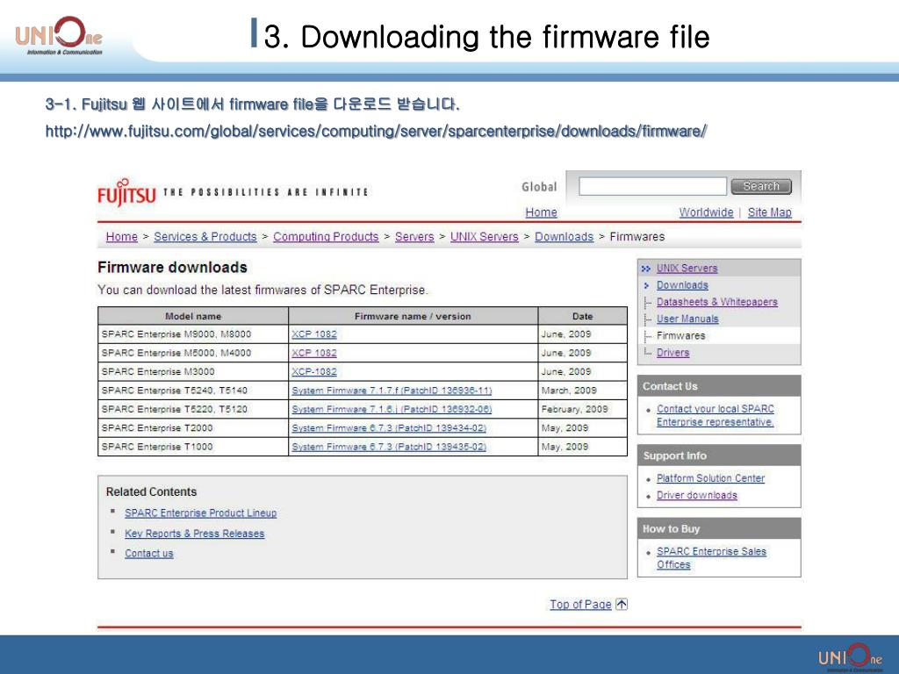Viewport: 899px width, 674px height.
Task: Select Drivers in the sidebar menu
Action: click(x=672, y=353)
